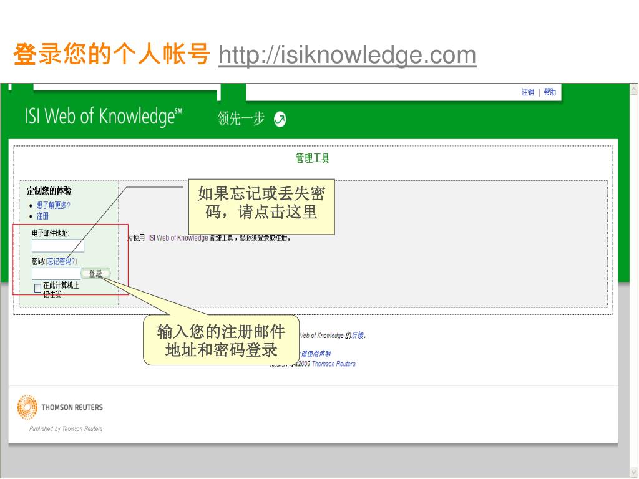Click the 管理工具 heading text
This screenshot has width=639, height=479.
[x=313, y=158]
